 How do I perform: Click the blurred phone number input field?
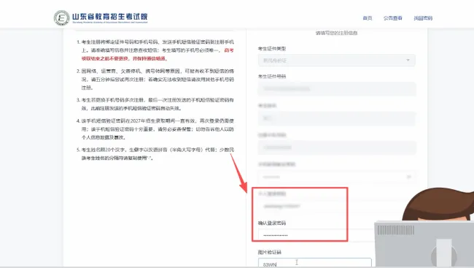pyautogui.click(x=336, y=148)
